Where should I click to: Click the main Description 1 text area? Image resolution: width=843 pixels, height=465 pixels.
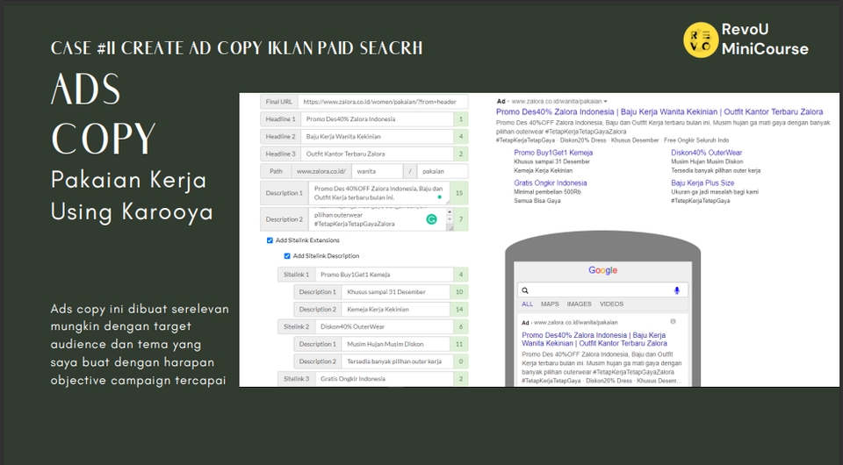379,193
